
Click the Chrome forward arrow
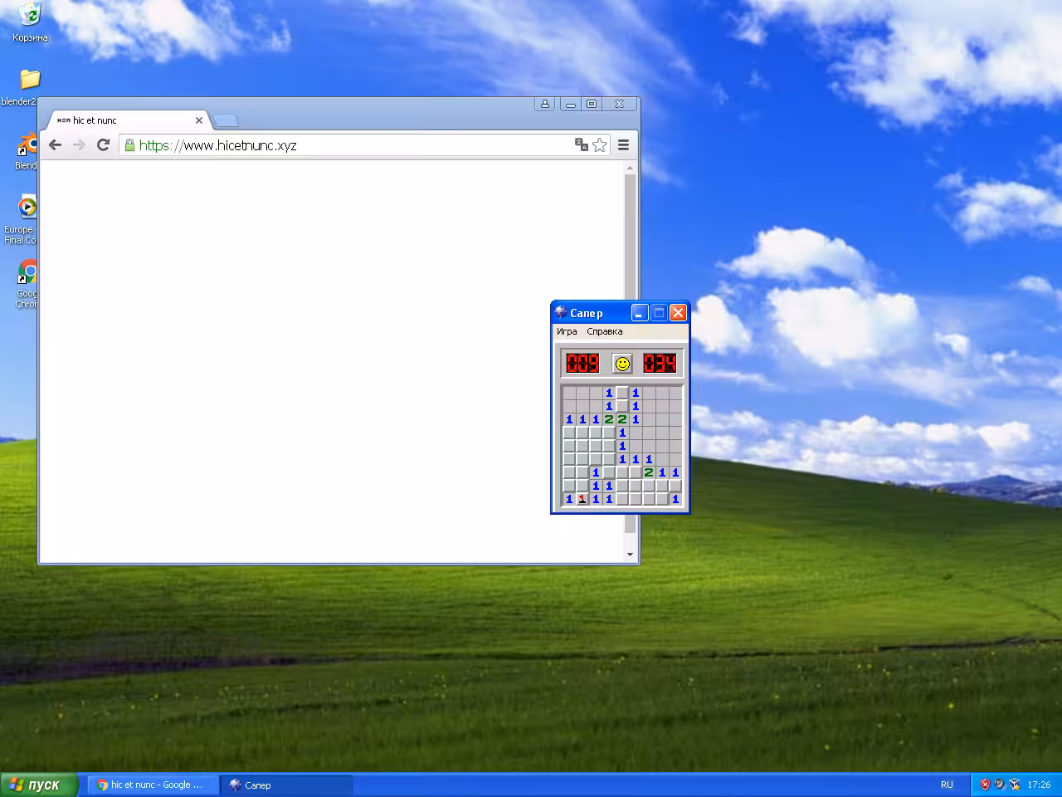click(x=79, y=145)
